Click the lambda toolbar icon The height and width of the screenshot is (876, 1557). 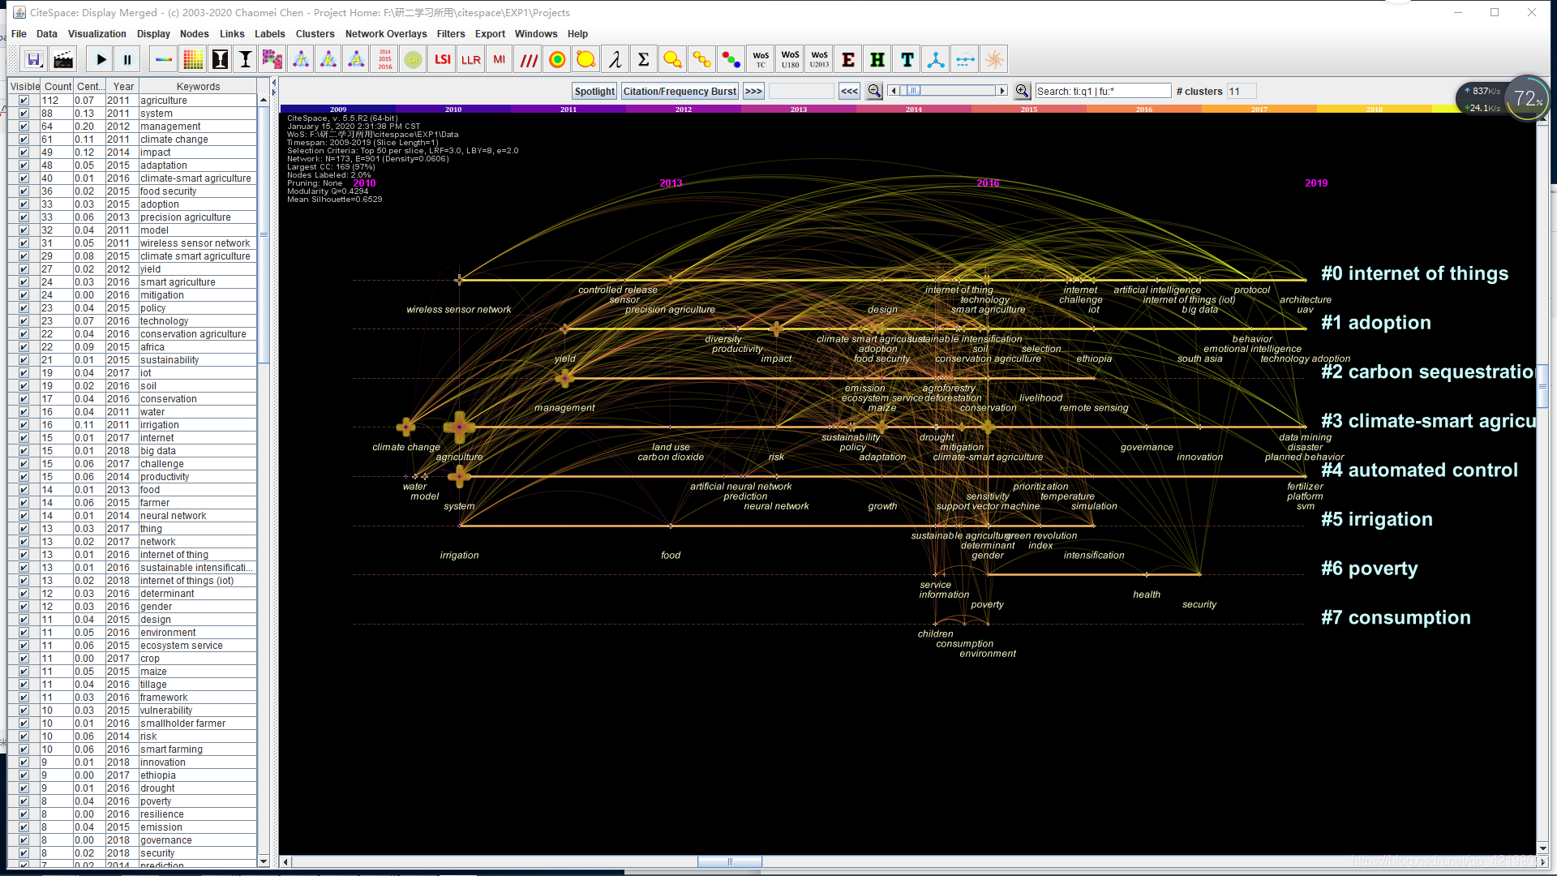click(616, 59)
